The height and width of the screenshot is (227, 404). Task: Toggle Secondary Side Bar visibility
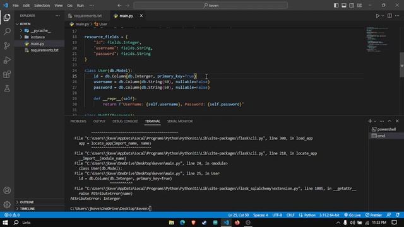(x=352, y=6)
